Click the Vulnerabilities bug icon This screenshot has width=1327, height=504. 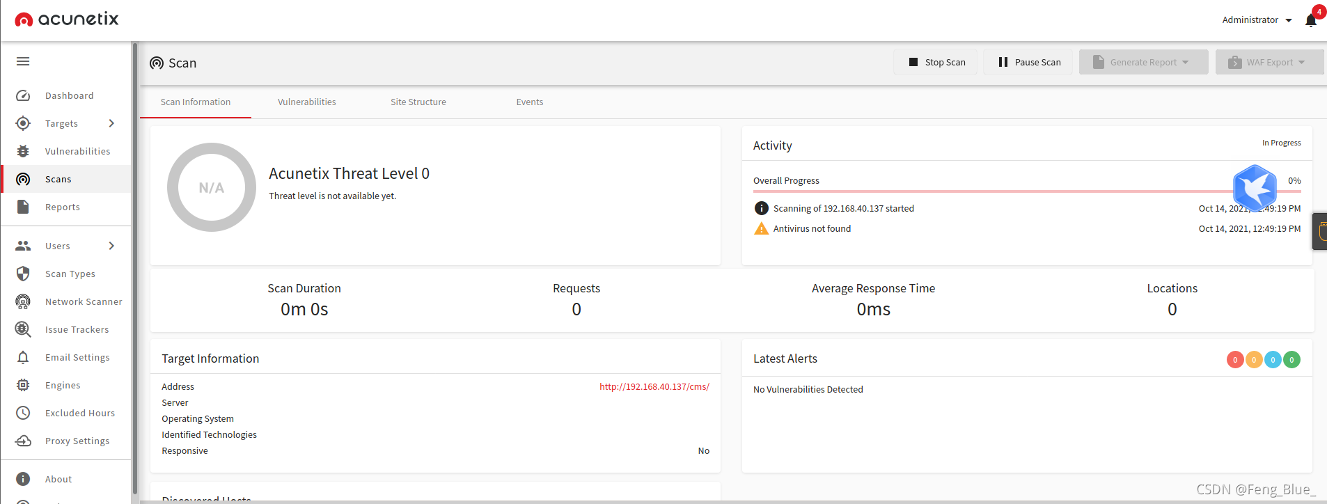(23, 151)
